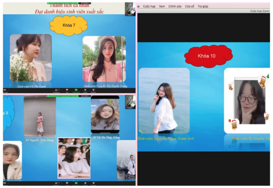Open the Cửa sổ menu
Screen dimensions: 273x188
(x=189, y=6)
